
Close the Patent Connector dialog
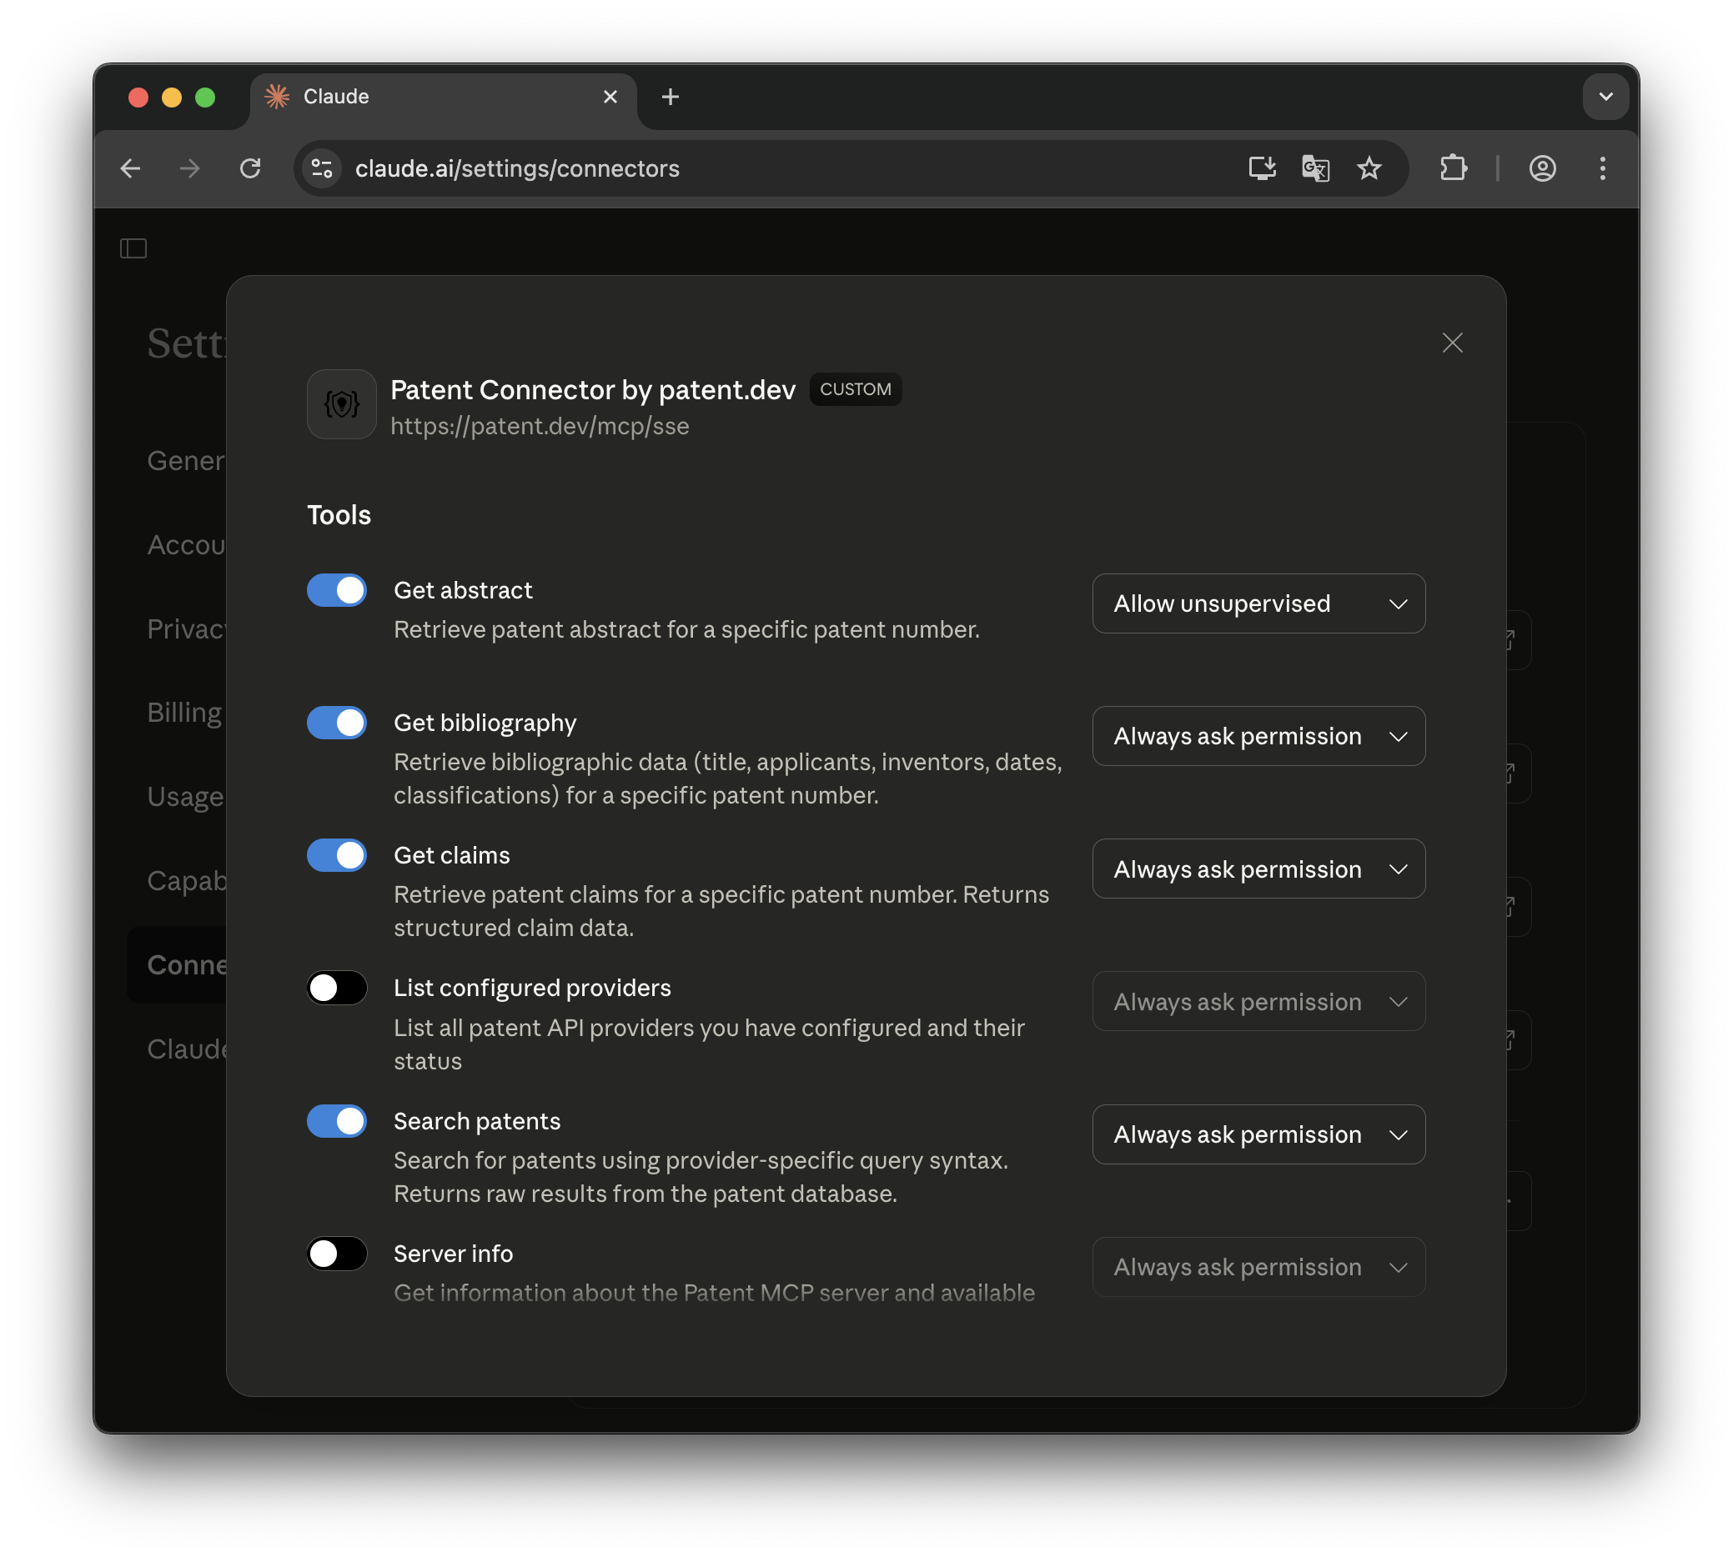pyautogui.click(x=1451, y=343)
